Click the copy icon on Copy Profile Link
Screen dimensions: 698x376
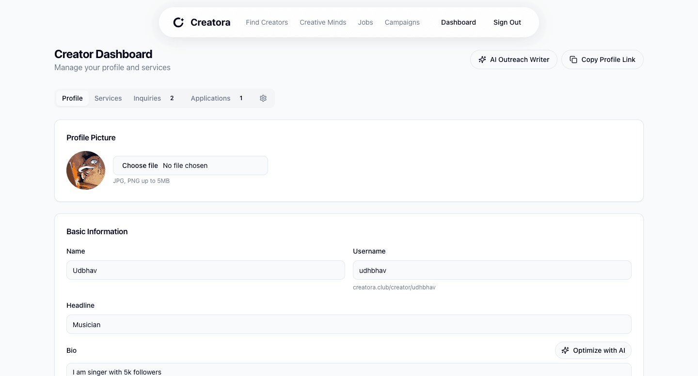click(573, 60)
